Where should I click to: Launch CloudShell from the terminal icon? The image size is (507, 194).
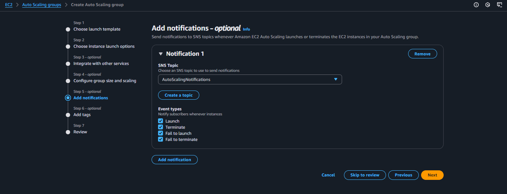pos(499,5)
